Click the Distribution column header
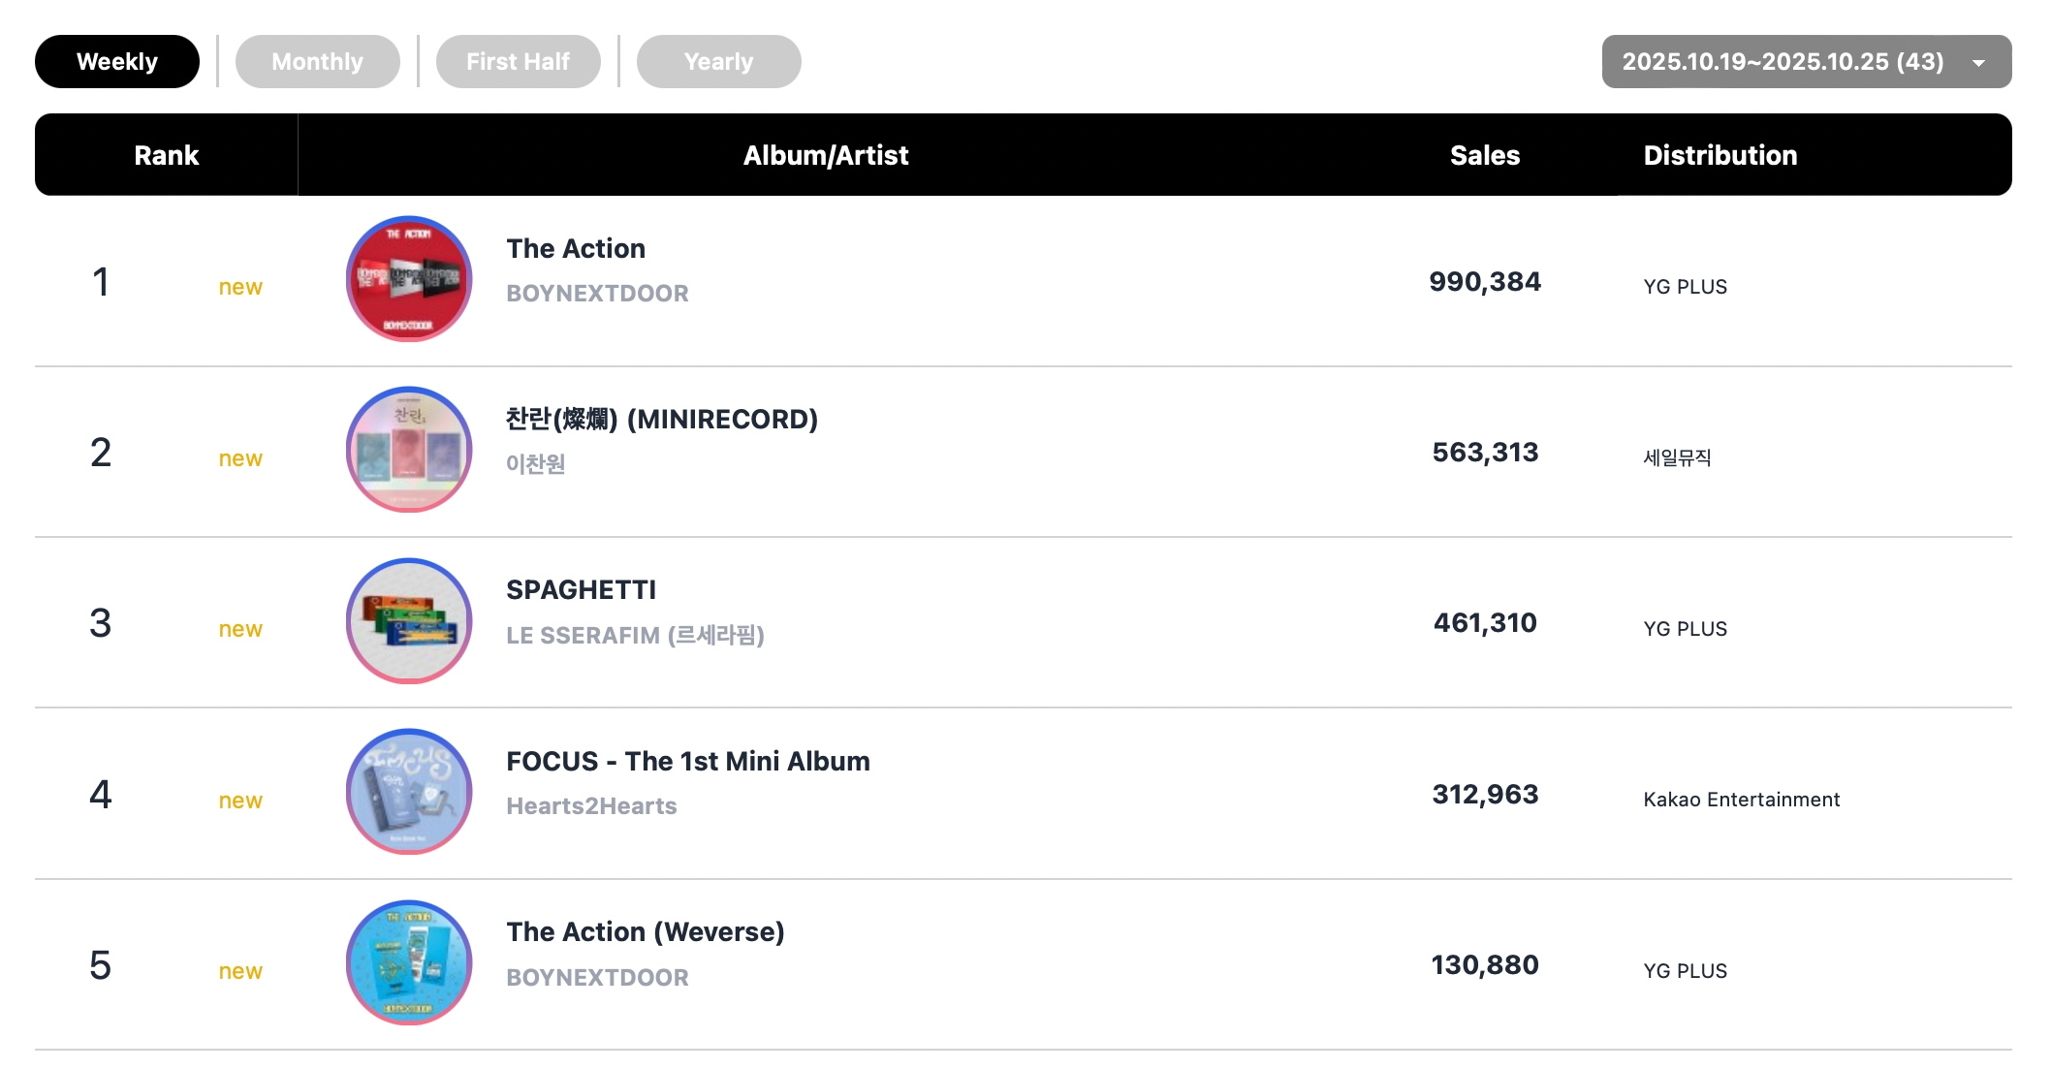2051x1069 pixels. 1720,155
